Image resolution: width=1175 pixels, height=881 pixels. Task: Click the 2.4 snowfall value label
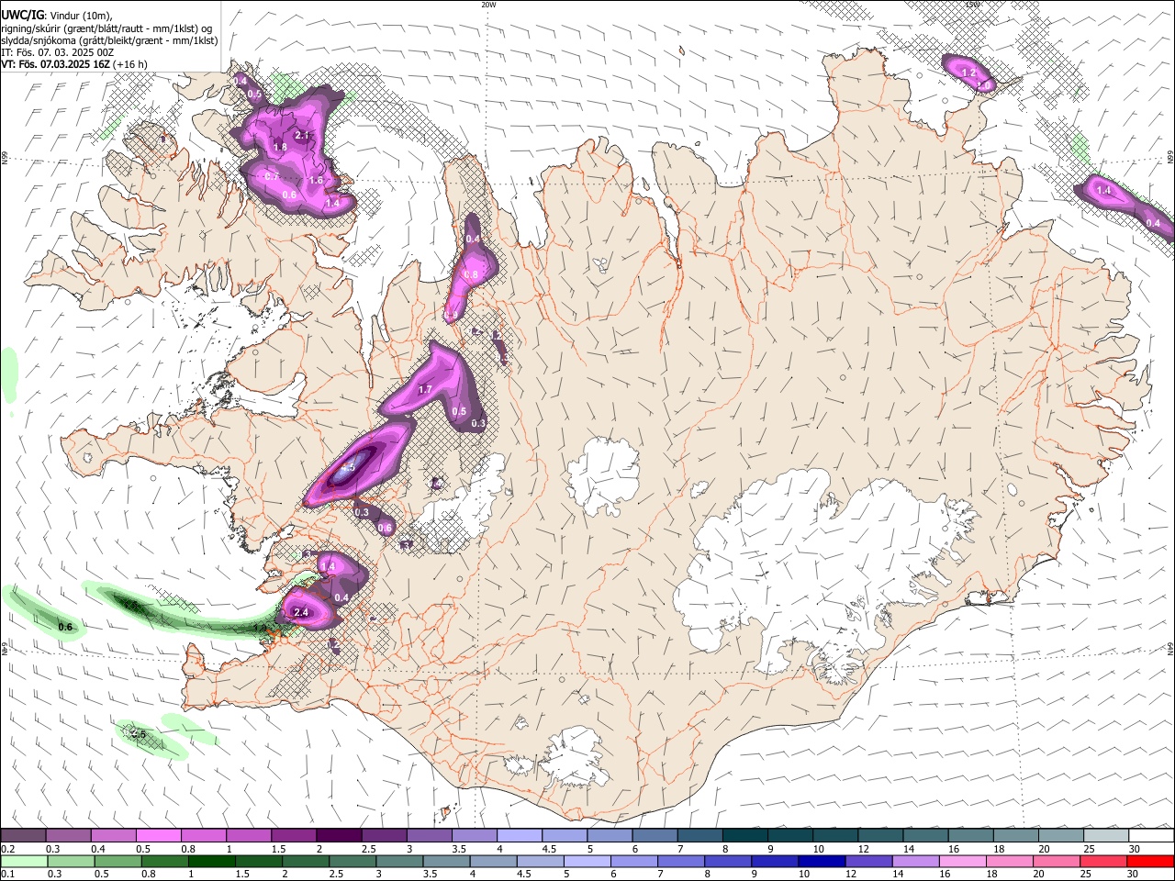click(x=299, y=612)
